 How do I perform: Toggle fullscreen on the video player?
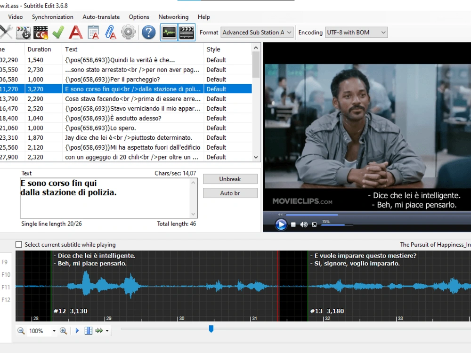tap(314, 225)
